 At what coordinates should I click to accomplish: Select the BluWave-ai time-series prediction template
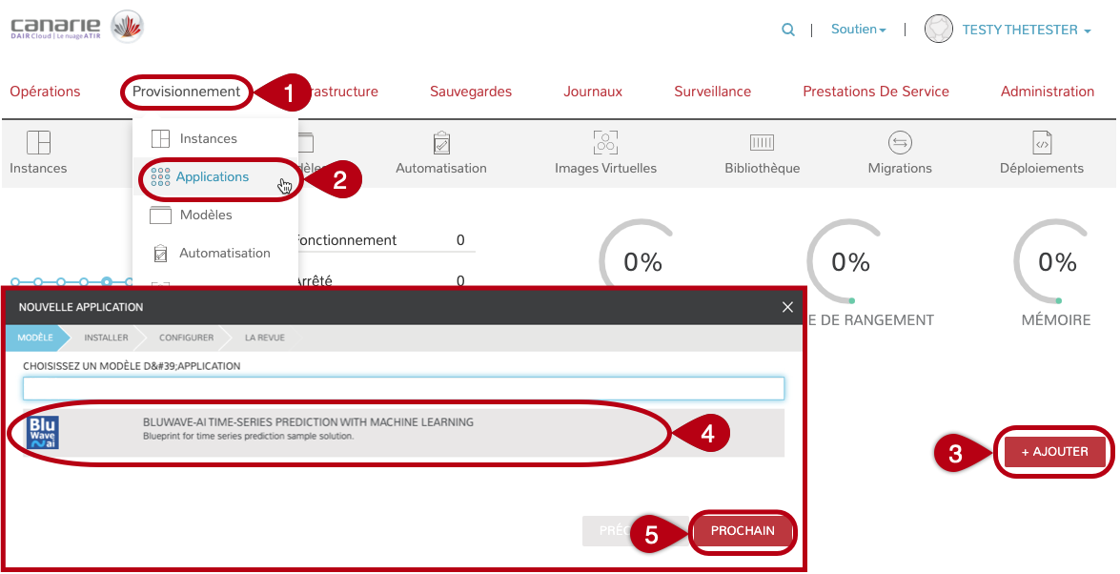pyautogui.click(x=308, y=428)
